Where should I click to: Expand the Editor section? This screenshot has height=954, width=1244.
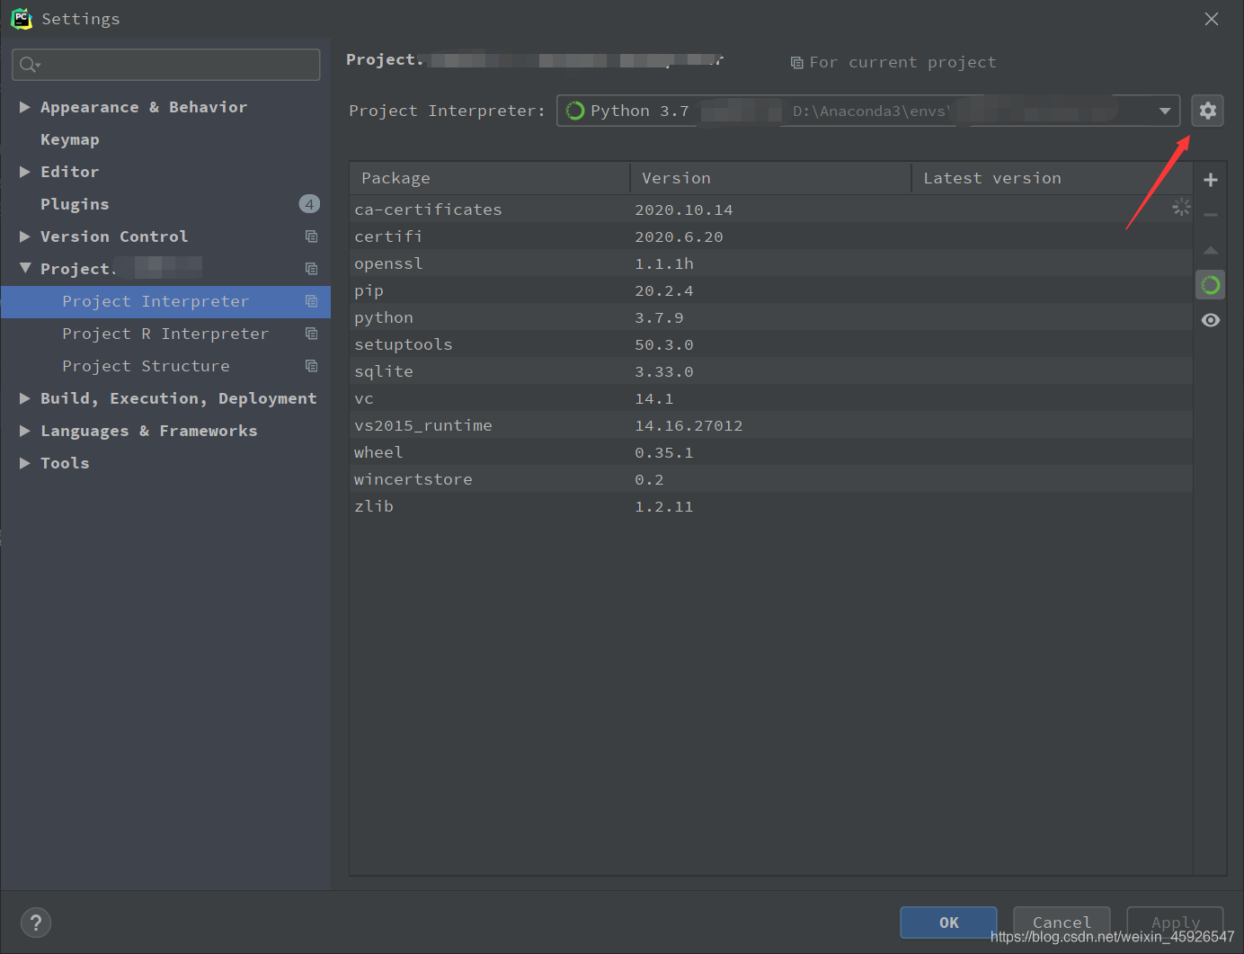point(25,172)
